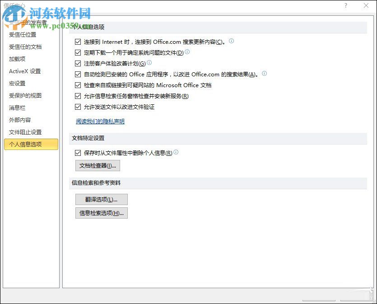
Task: Open the 文件阻止设置 category
Action: 25,132
